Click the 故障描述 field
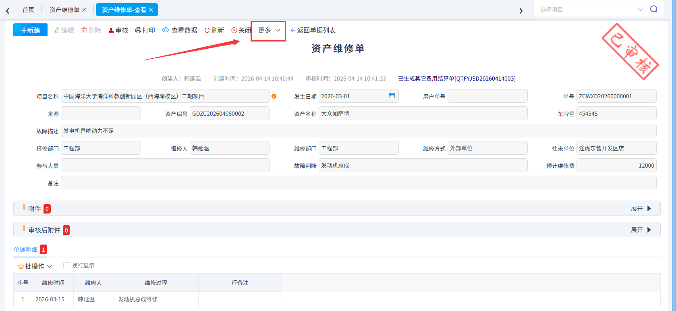Screen dimensions: 676x311 [x=359, y=131]
